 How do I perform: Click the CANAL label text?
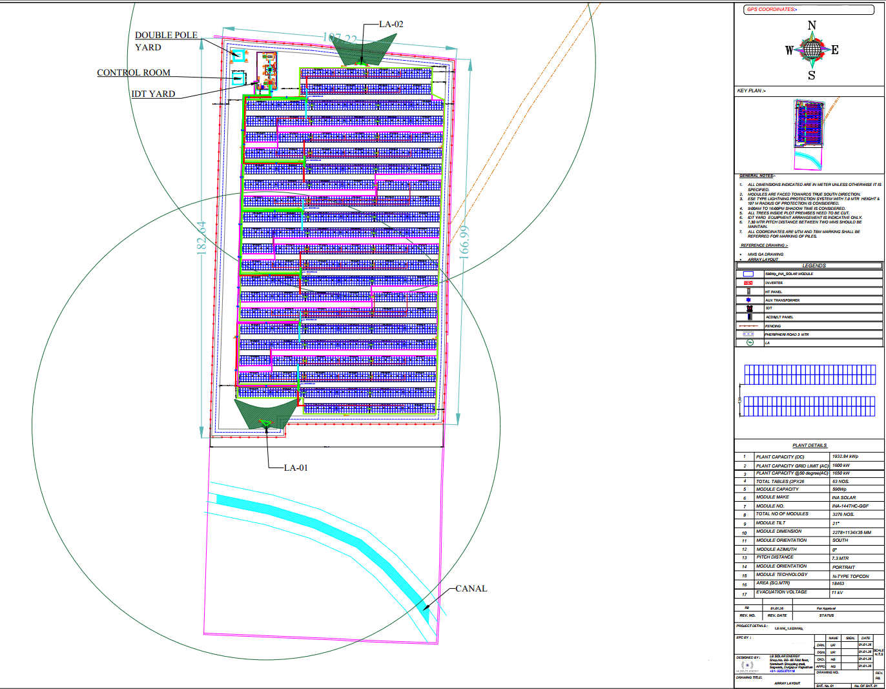coord(471,588)
